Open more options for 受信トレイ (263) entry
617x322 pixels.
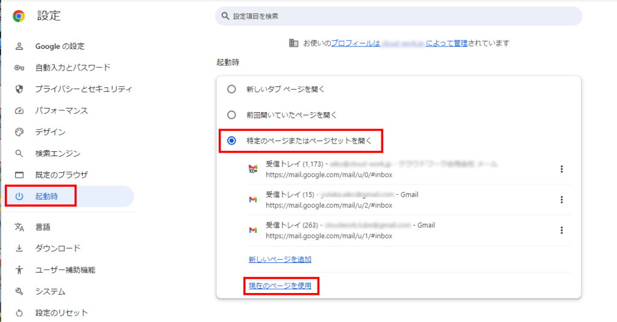(x=562, y=230)
